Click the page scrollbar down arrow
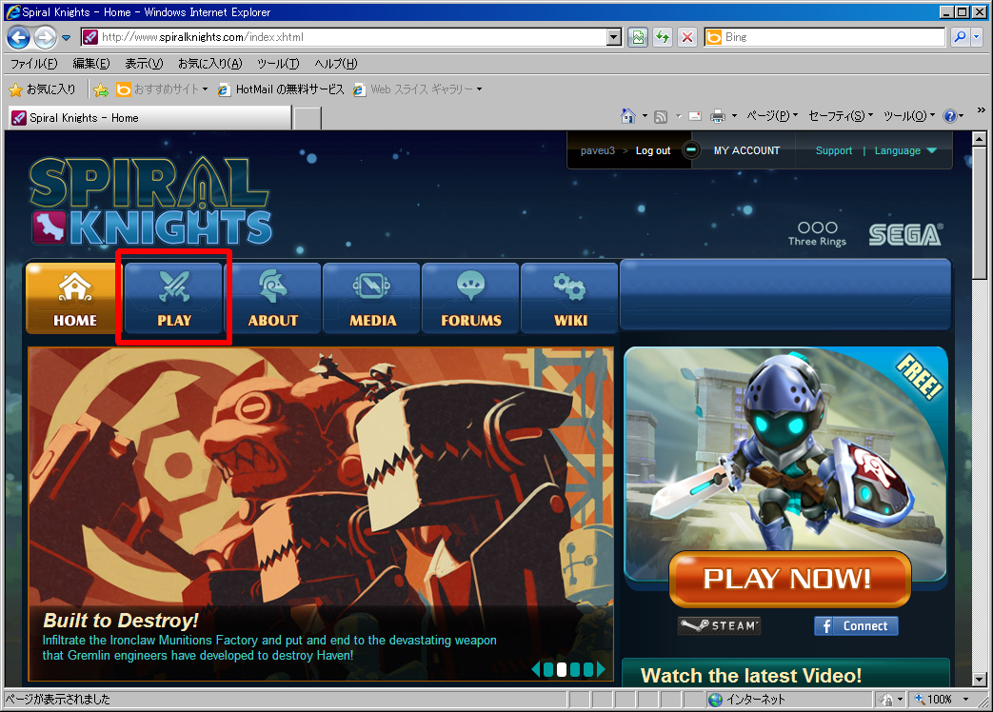Image resolution: width=993 pixels, height=712 pixels. 979,680
